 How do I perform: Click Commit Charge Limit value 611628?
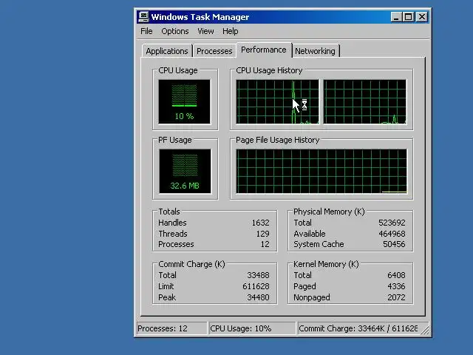coord(256,286)
